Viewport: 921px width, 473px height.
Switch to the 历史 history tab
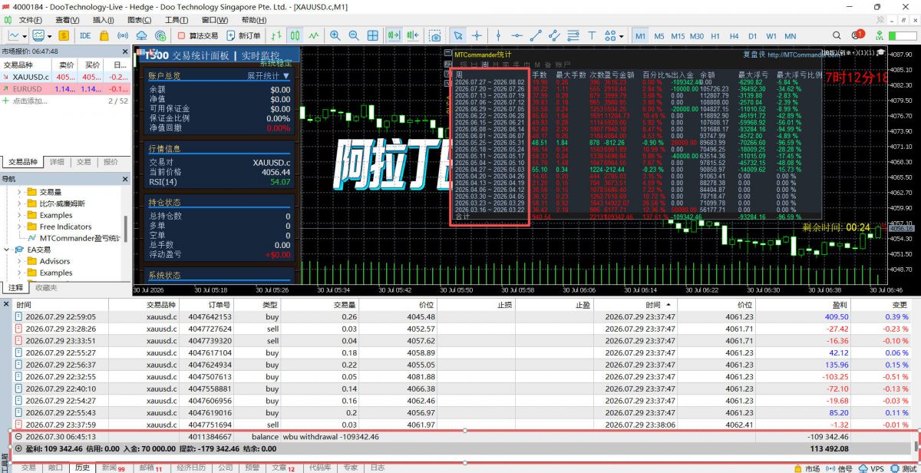click(x=81, y=467)
